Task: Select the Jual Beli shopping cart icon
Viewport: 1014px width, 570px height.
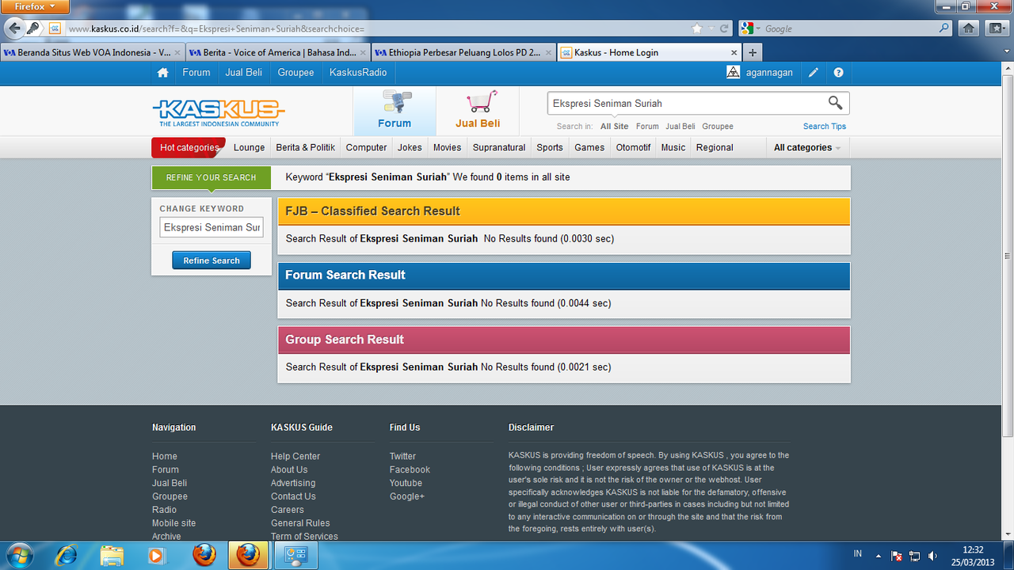Action: [481, 103]
